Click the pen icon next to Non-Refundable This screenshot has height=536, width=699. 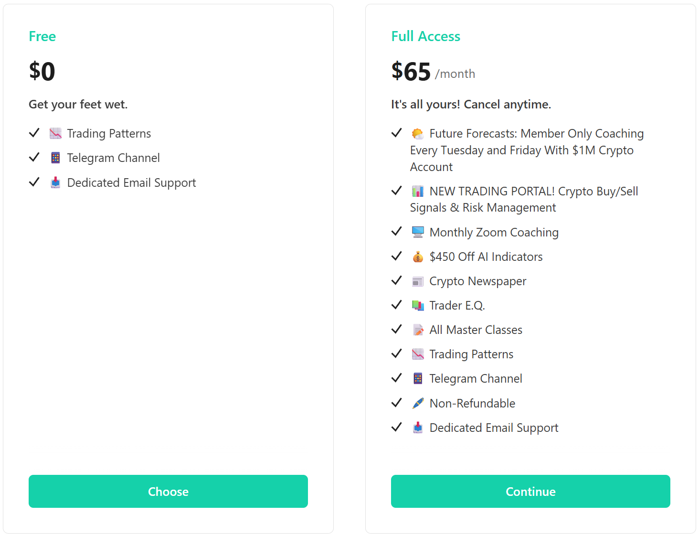tap(418, 403)
